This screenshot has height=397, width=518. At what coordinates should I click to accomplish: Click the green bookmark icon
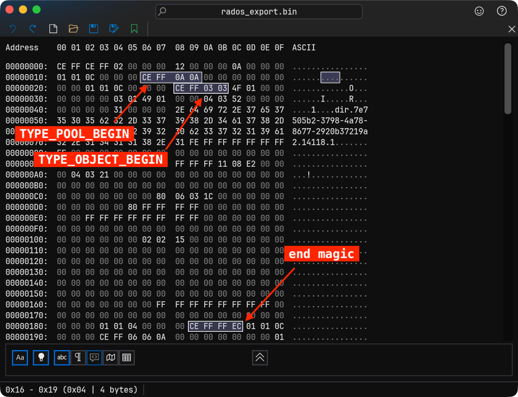134,29
